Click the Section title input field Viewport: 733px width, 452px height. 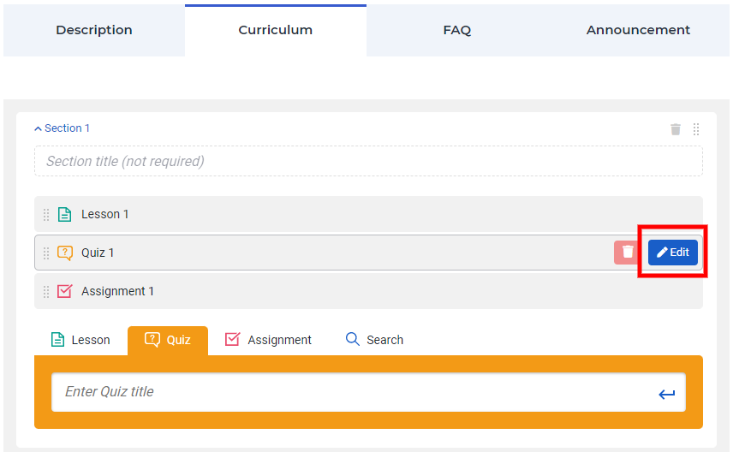point(368,162)
